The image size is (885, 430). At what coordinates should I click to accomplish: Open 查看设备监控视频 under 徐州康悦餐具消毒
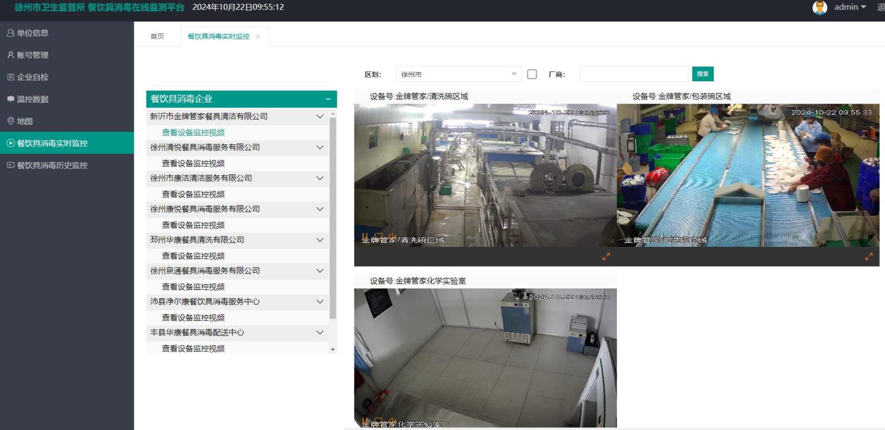[x=193, y=225]
